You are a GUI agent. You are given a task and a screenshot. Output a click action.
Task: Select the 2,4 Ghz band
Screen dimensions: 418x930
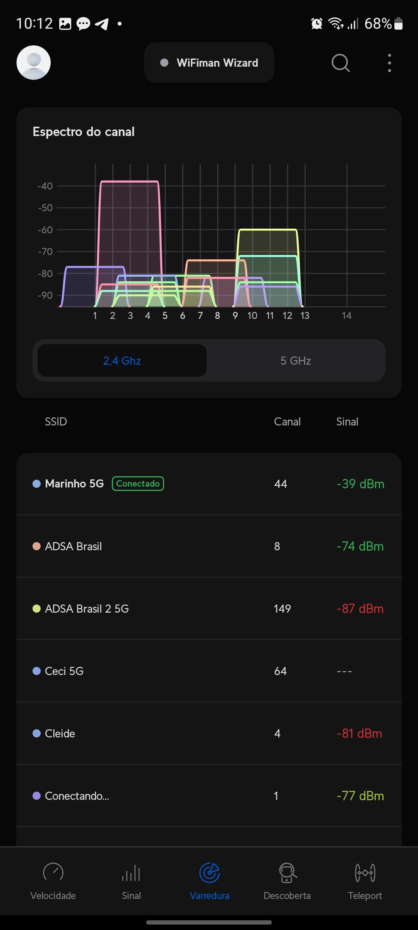122,361
